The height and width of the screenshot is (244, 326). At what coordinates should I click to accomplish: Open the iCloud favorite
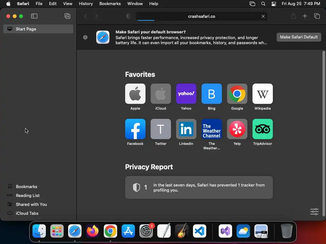161,94
